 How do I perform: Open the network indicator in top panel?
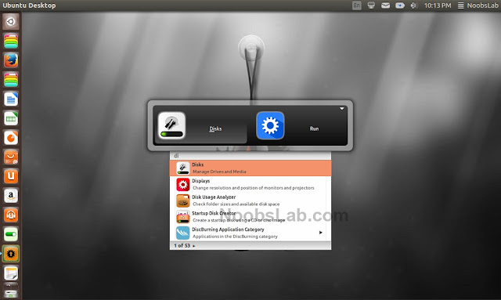point(371,5)
